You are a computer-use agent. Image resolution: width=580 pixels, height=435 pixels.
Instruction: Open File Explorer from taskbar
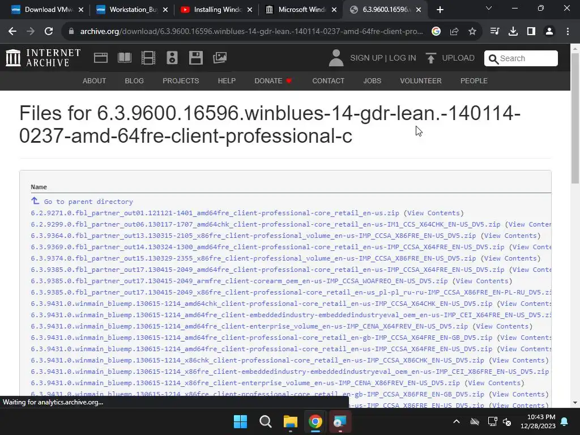click(291, 421)
